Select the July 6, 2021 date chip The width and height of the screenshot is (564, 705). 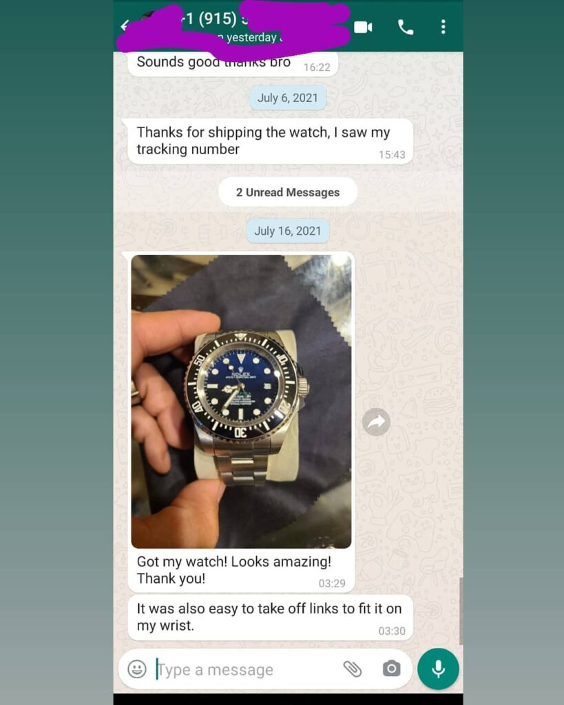(288, 98)
